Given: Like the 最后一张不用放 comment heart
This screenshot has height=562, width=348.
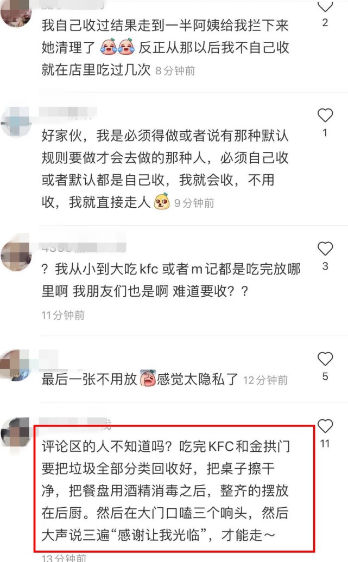Looking at the screenshot, I should point(325,359).
